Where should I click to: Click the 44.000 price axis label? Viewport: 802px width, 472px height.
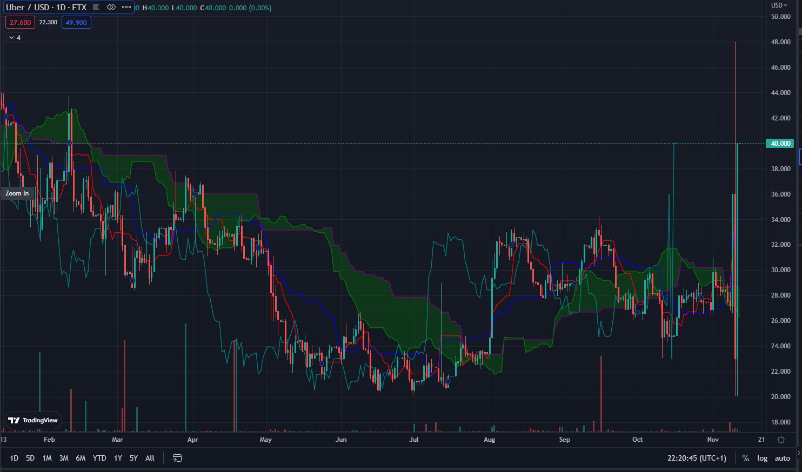pos(780,93)
